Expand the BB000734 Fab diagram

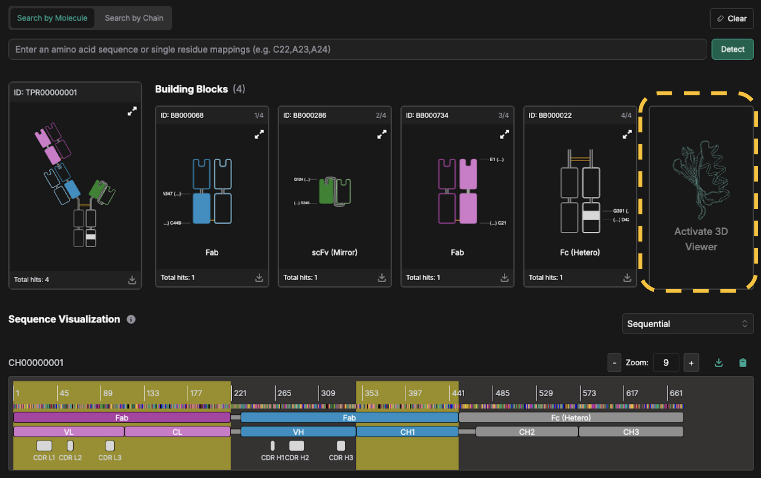(504, 134)
